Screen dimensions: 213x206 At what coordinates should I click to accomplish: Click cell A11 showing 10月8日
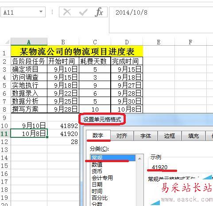click(x=29, y=133)
